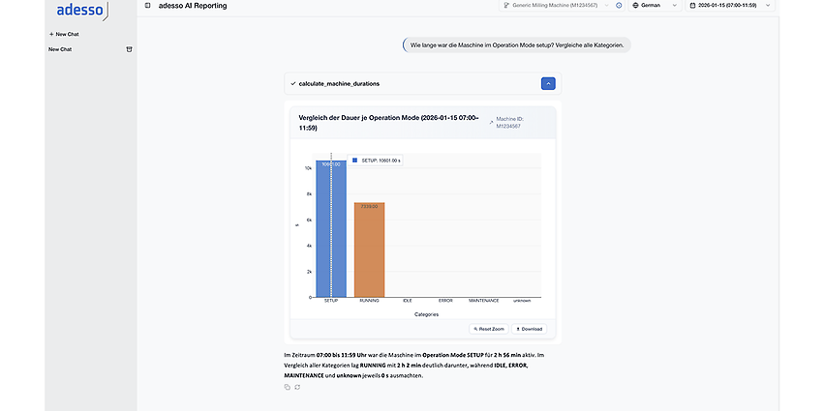Click the calendar icon in date selector

[x=693, y=5]
